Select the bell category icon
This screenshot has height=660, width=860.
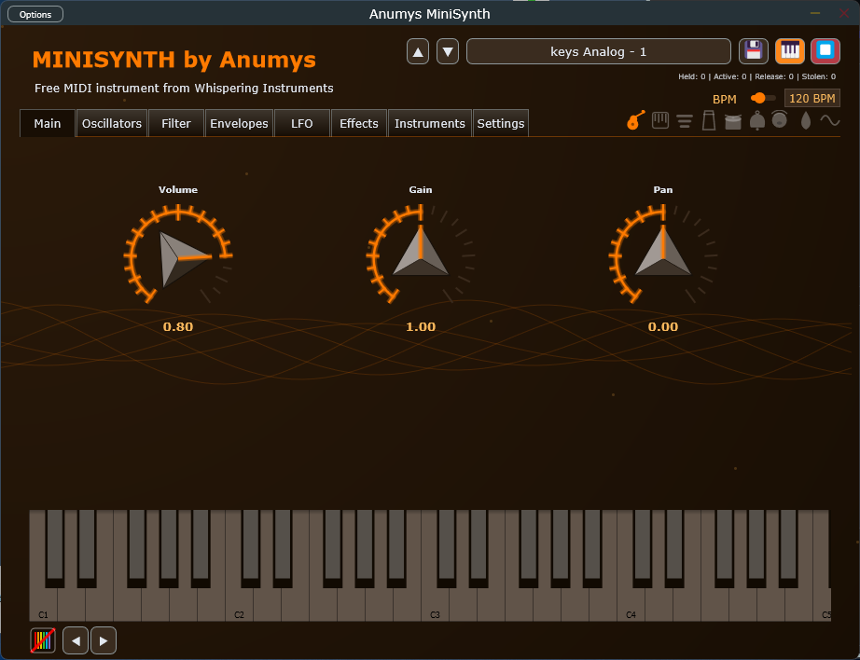click(756, 120)
